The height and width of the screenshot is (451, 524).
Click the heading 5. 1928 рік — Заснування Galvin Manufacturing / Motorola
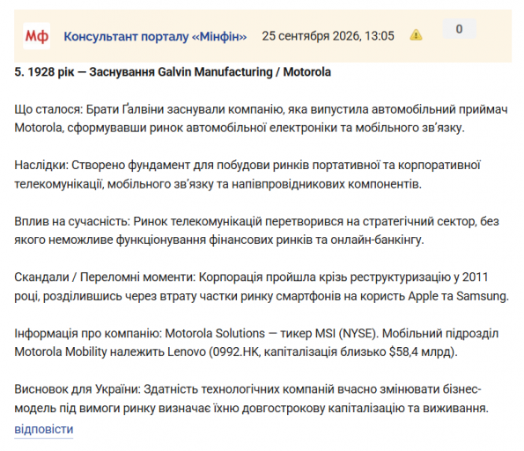pos(173,72)
